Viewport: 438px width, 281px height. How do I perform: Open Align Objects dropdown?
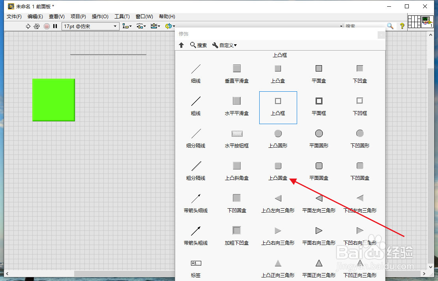click(127, 26)
